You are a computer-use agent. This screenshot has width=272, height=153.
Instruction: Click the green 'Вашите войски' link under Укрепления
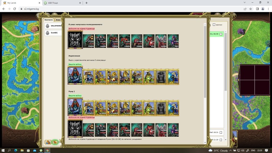click(x=75, y=64)
